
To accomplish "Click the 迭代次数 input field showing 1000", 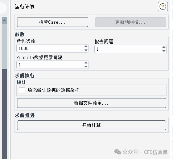I will click(50, 49).
